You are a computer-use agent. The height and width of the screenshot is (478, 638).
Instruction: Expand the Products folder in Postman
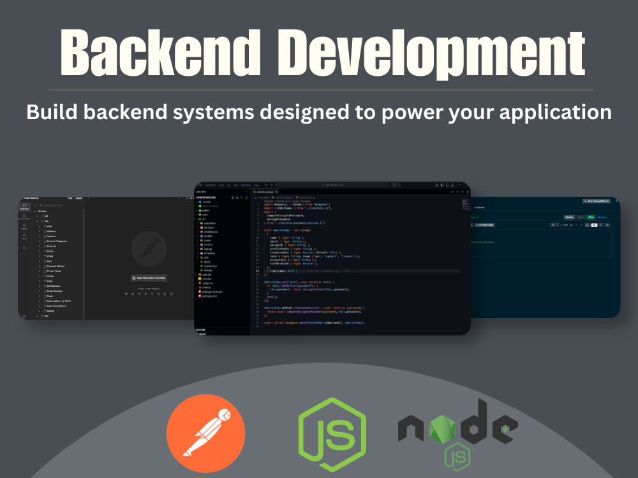40,246
